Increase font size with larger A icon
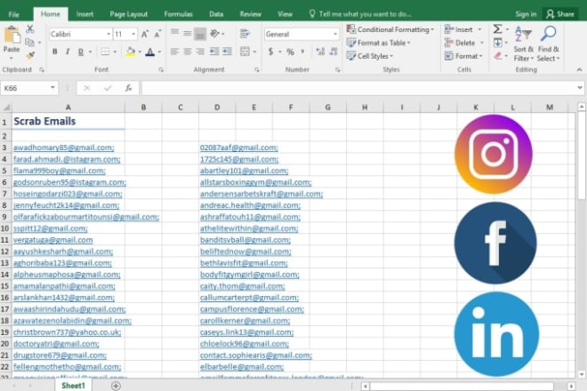 144,34
